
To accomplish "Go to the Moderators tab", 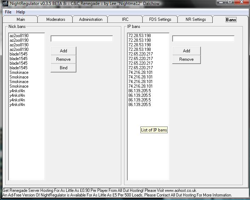I will (x=56, y=19).
